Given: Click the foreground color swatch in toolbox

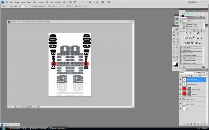Looking at the screenshot, I should pyautogui.click(x=175, y=63).
